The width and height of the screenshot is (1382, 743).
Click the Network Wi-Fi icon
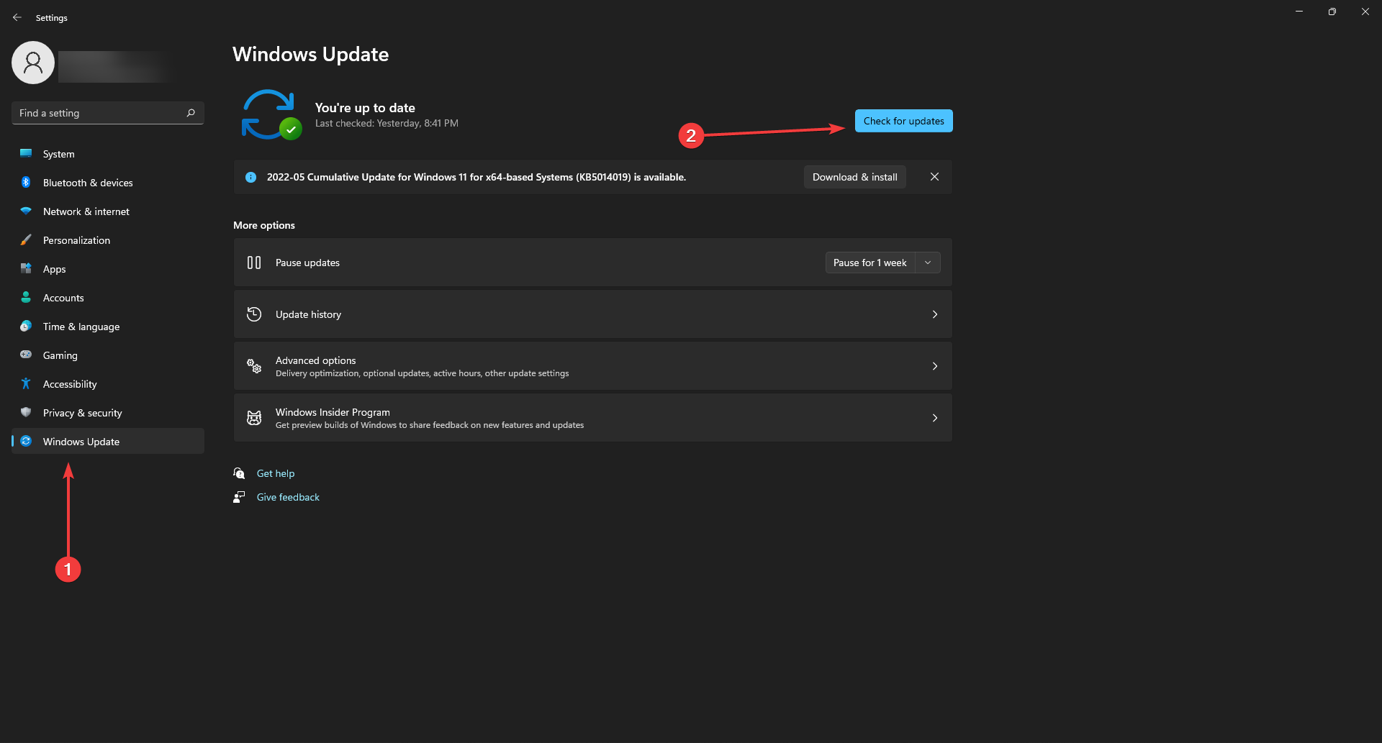point(26,211)
